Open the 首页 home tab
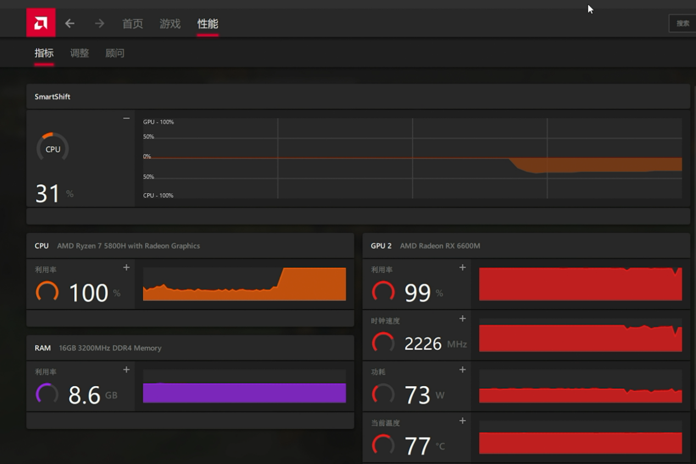696x464 pixels. (x=132, y=24)
